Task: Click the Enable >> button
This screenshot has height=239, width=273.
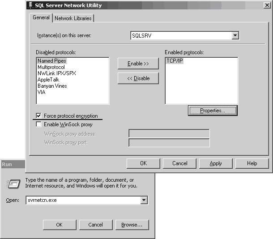Action: (x=138, y=64)
